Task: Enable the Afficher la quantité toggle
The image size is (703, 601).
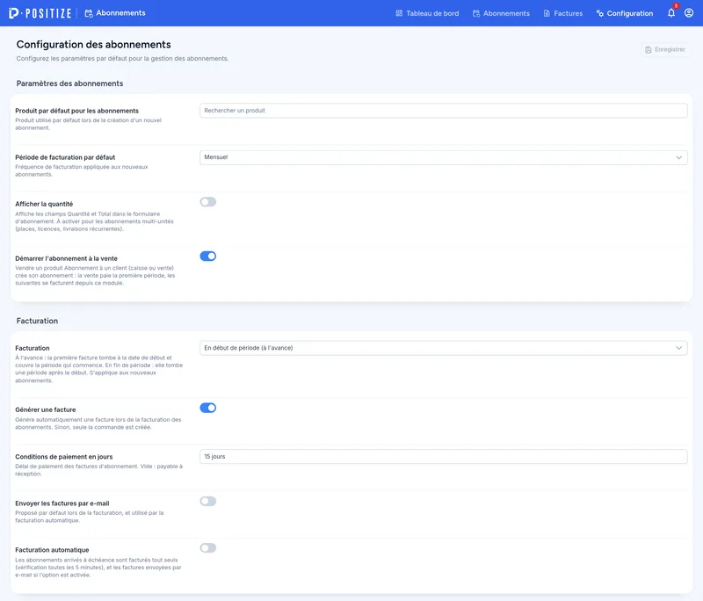Action: 208,202
